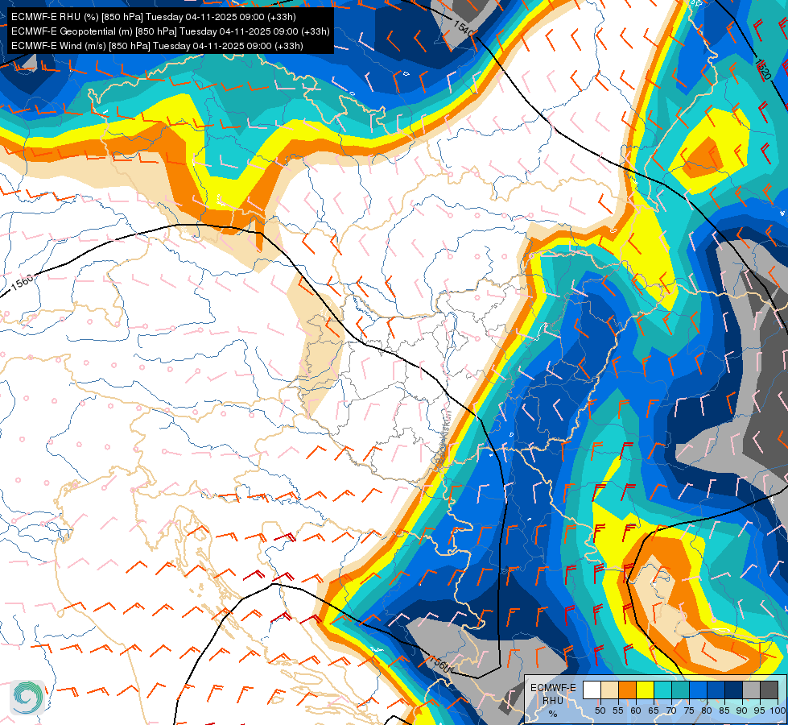This screenshot has width=788, height=725.
Task: Click the legend tick label 75
Action: coord(689,711)
